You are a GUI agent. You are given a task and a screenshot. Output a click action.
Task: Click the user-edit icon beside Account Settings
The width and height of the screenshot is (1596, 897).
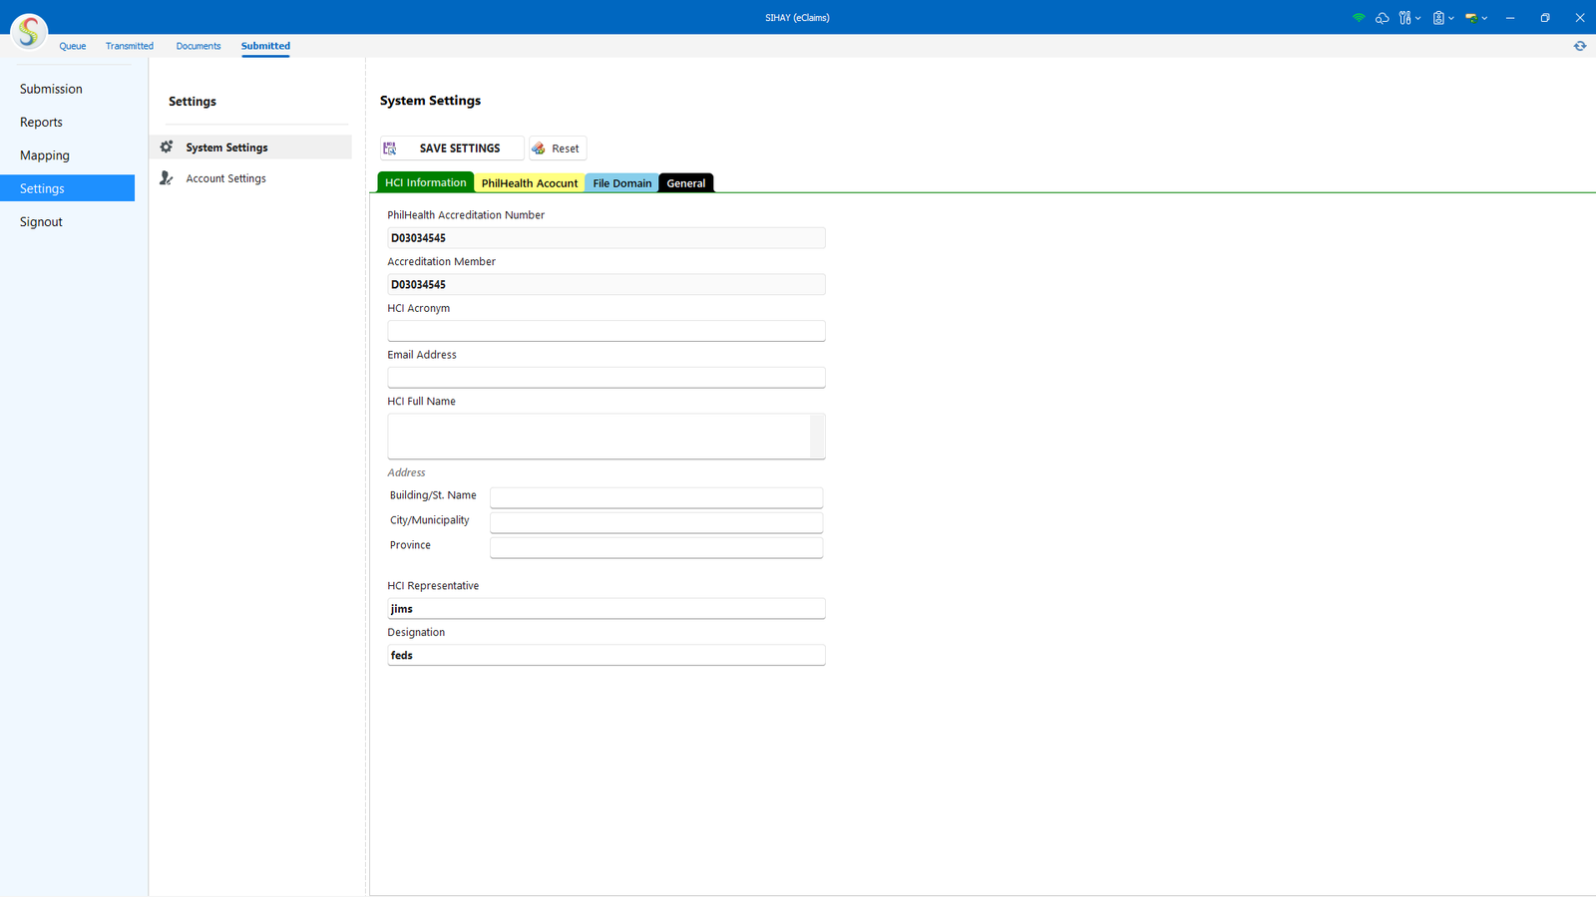click(x=167, y=178)
